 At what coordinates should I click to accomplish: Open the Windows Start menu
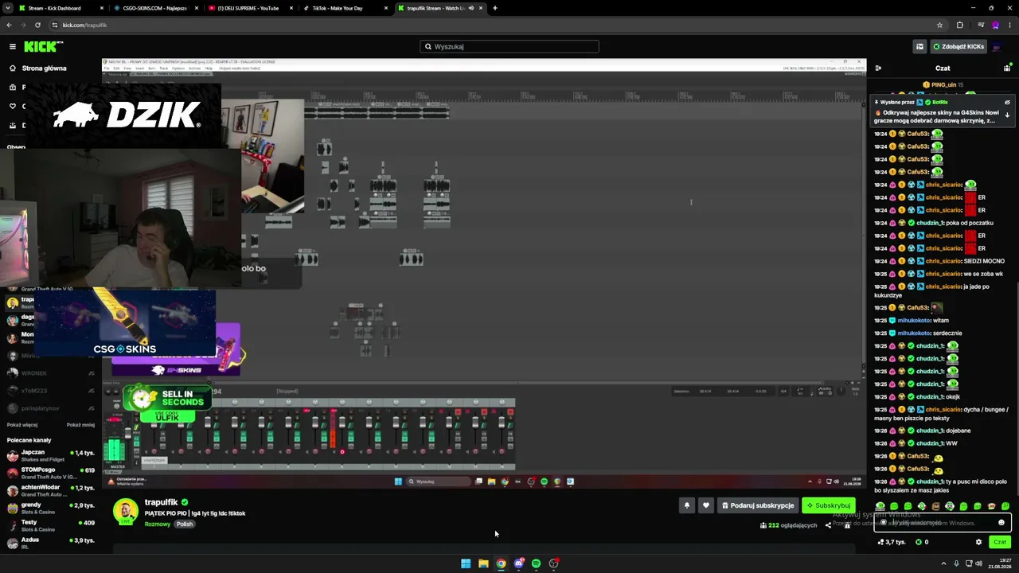tap(466, 563)
